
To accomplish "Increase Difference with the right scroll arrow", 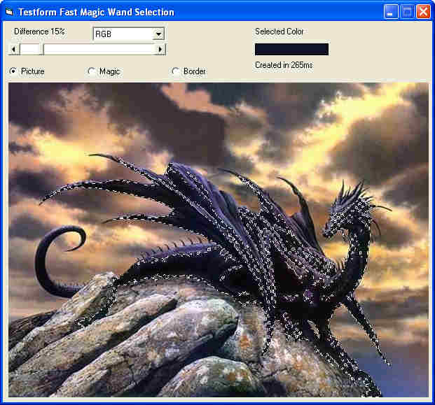I will pyautogui.click(x=160, y=49).
